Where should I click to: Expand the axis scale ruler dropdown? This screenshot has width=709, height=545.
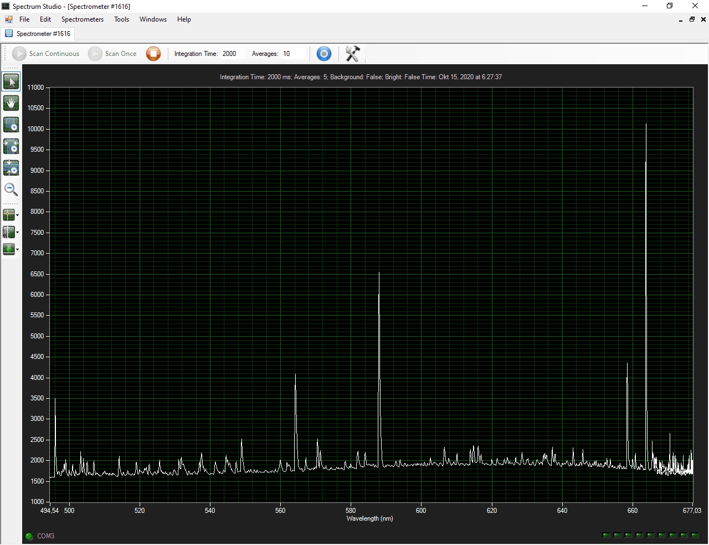pos(17,233)
